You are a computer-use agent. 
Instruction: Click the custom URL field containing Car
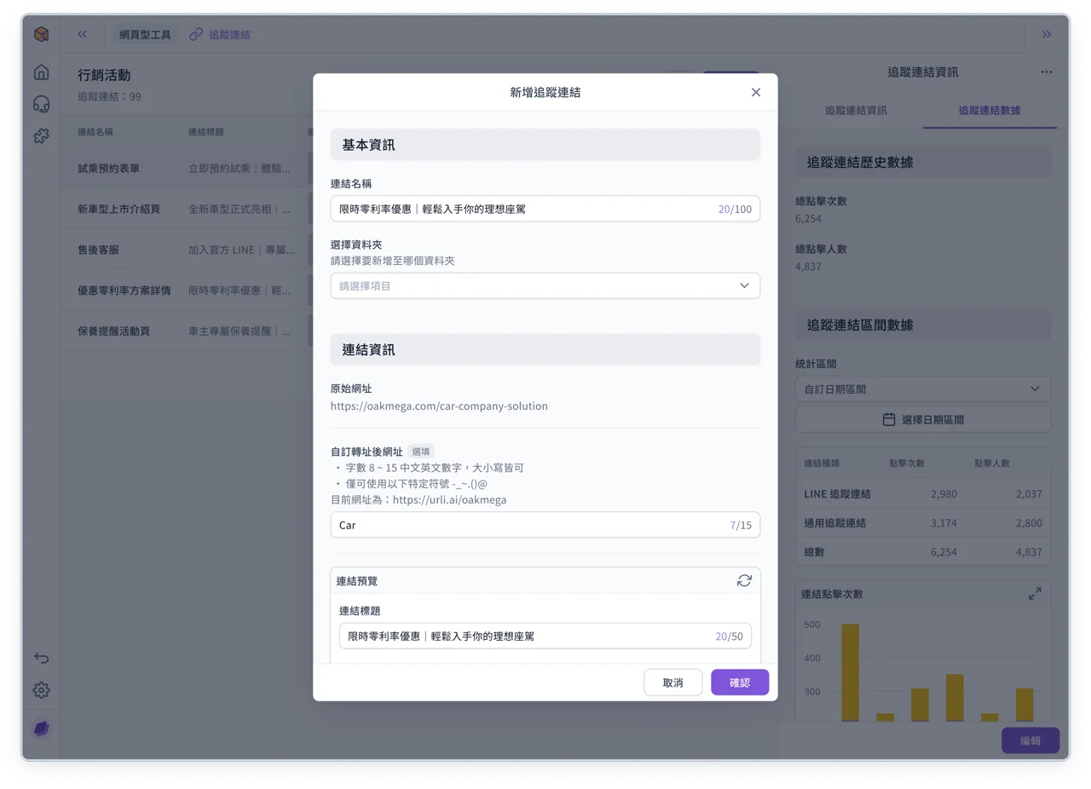tap(545, 525)
